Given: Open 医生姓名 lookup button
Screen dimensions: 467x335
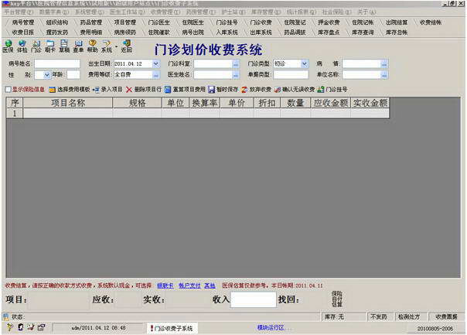Looking at the screenshot, I should pos(236,75).
